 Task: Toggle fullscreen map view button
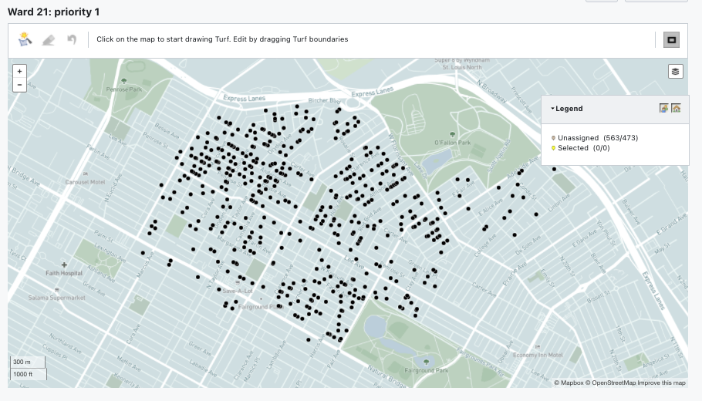[671, 40]
